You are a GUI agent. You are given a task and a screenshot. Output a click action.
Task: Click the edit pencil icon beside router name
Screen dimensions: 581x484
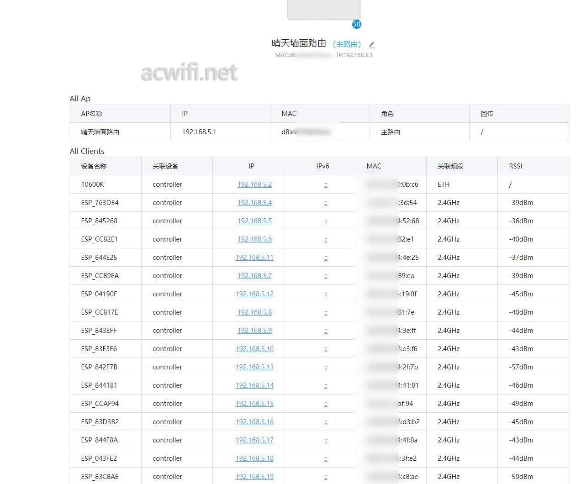[x=372, y=45]
